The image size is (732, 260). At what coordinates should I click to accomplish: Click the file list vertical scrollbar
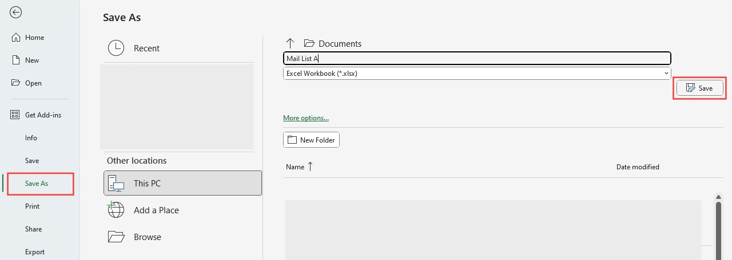click(719, 231)
